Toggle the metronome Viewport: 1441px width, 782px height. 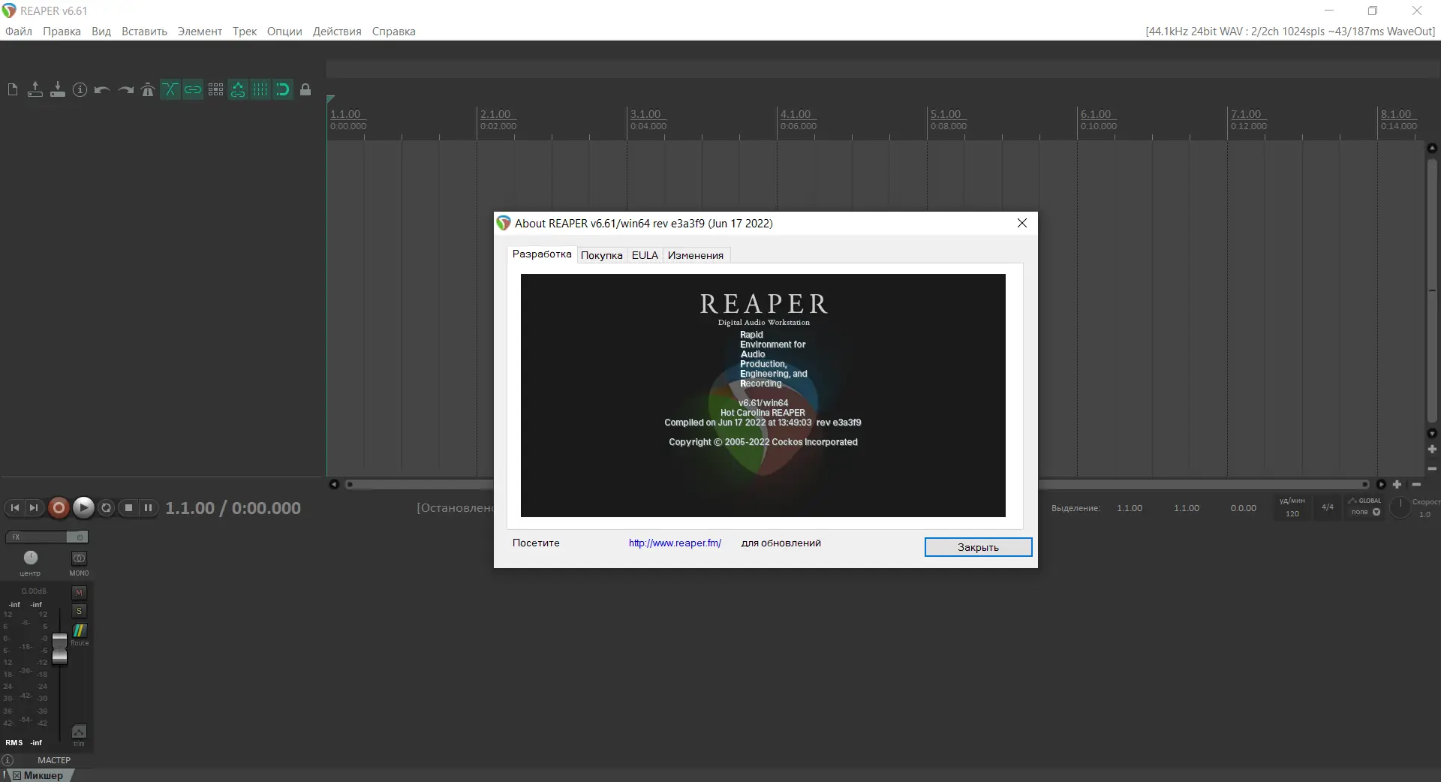(x=148, y=89)
